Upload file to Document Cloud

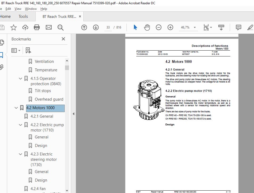point(25,27)
